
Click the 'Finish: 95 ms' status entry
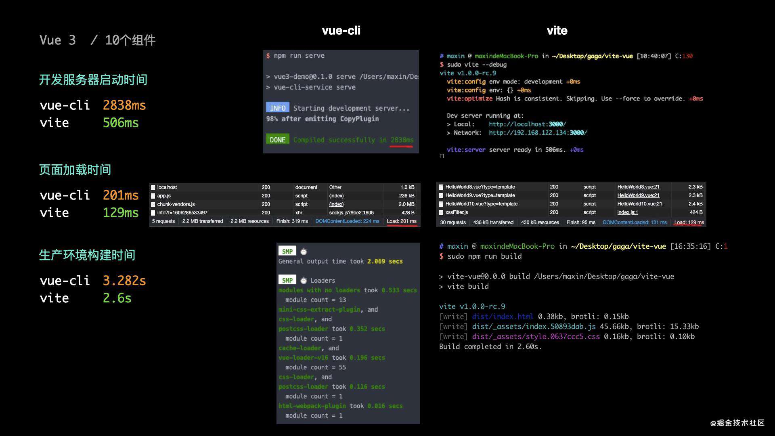pyautogui.click(x=581, y=222)
